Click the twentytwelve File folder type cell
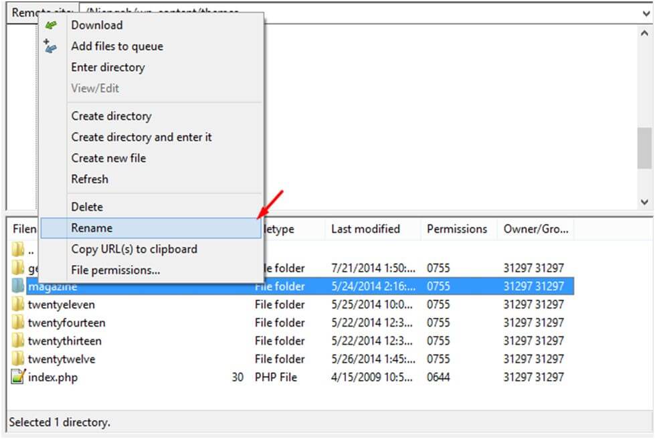 (280, 359)
